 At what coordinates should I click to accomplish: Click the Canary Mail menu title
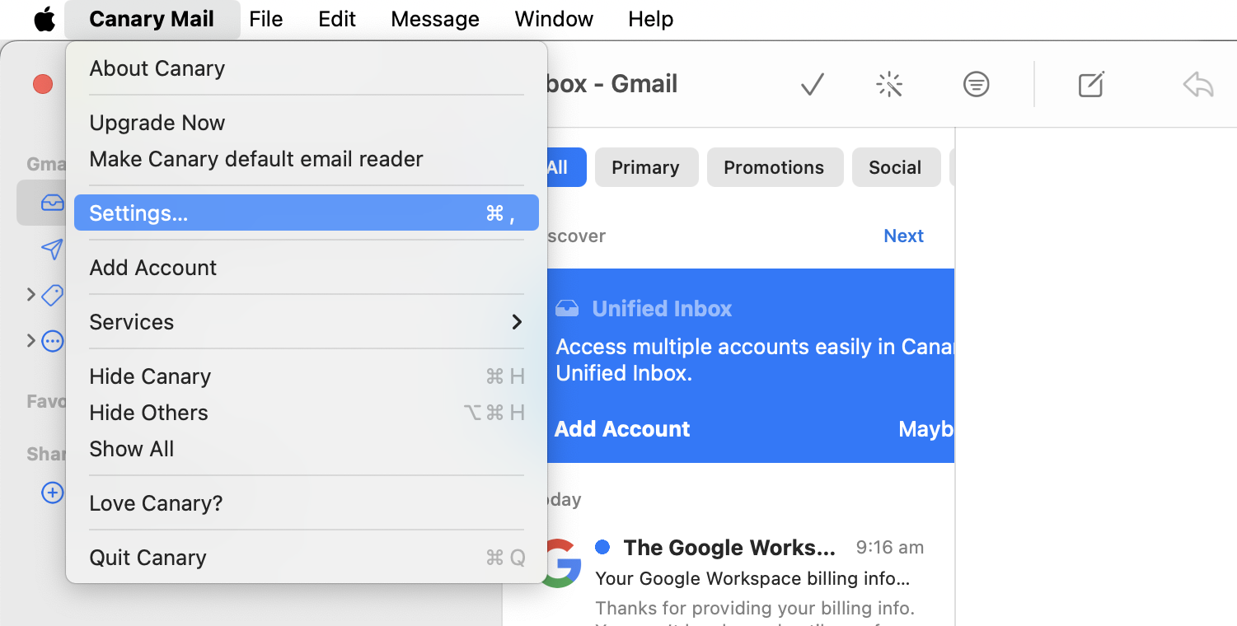pos(152,19)
